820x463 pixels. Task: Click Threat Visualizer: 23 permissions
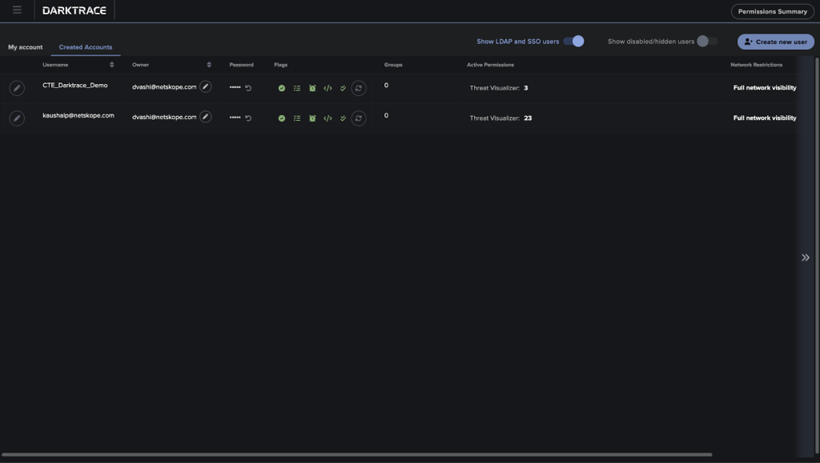coord(500,118)
